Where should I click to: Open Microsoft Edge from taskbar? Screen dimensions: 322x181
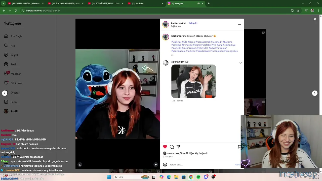(169, 177)
